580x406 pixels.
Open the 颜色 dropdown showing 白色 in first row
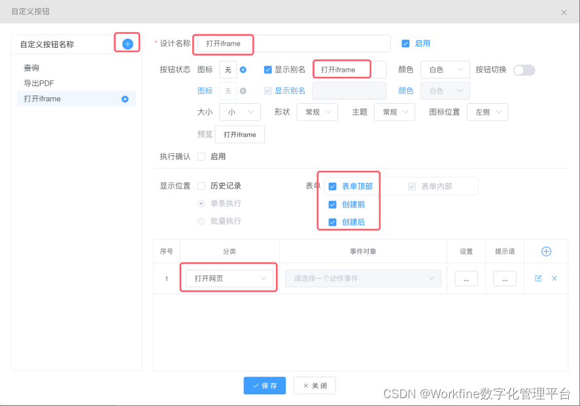(445, 70)
